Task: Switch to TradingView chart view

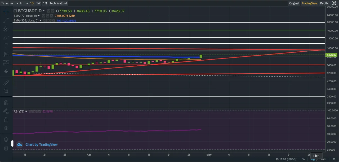Action: pos(310,3)
